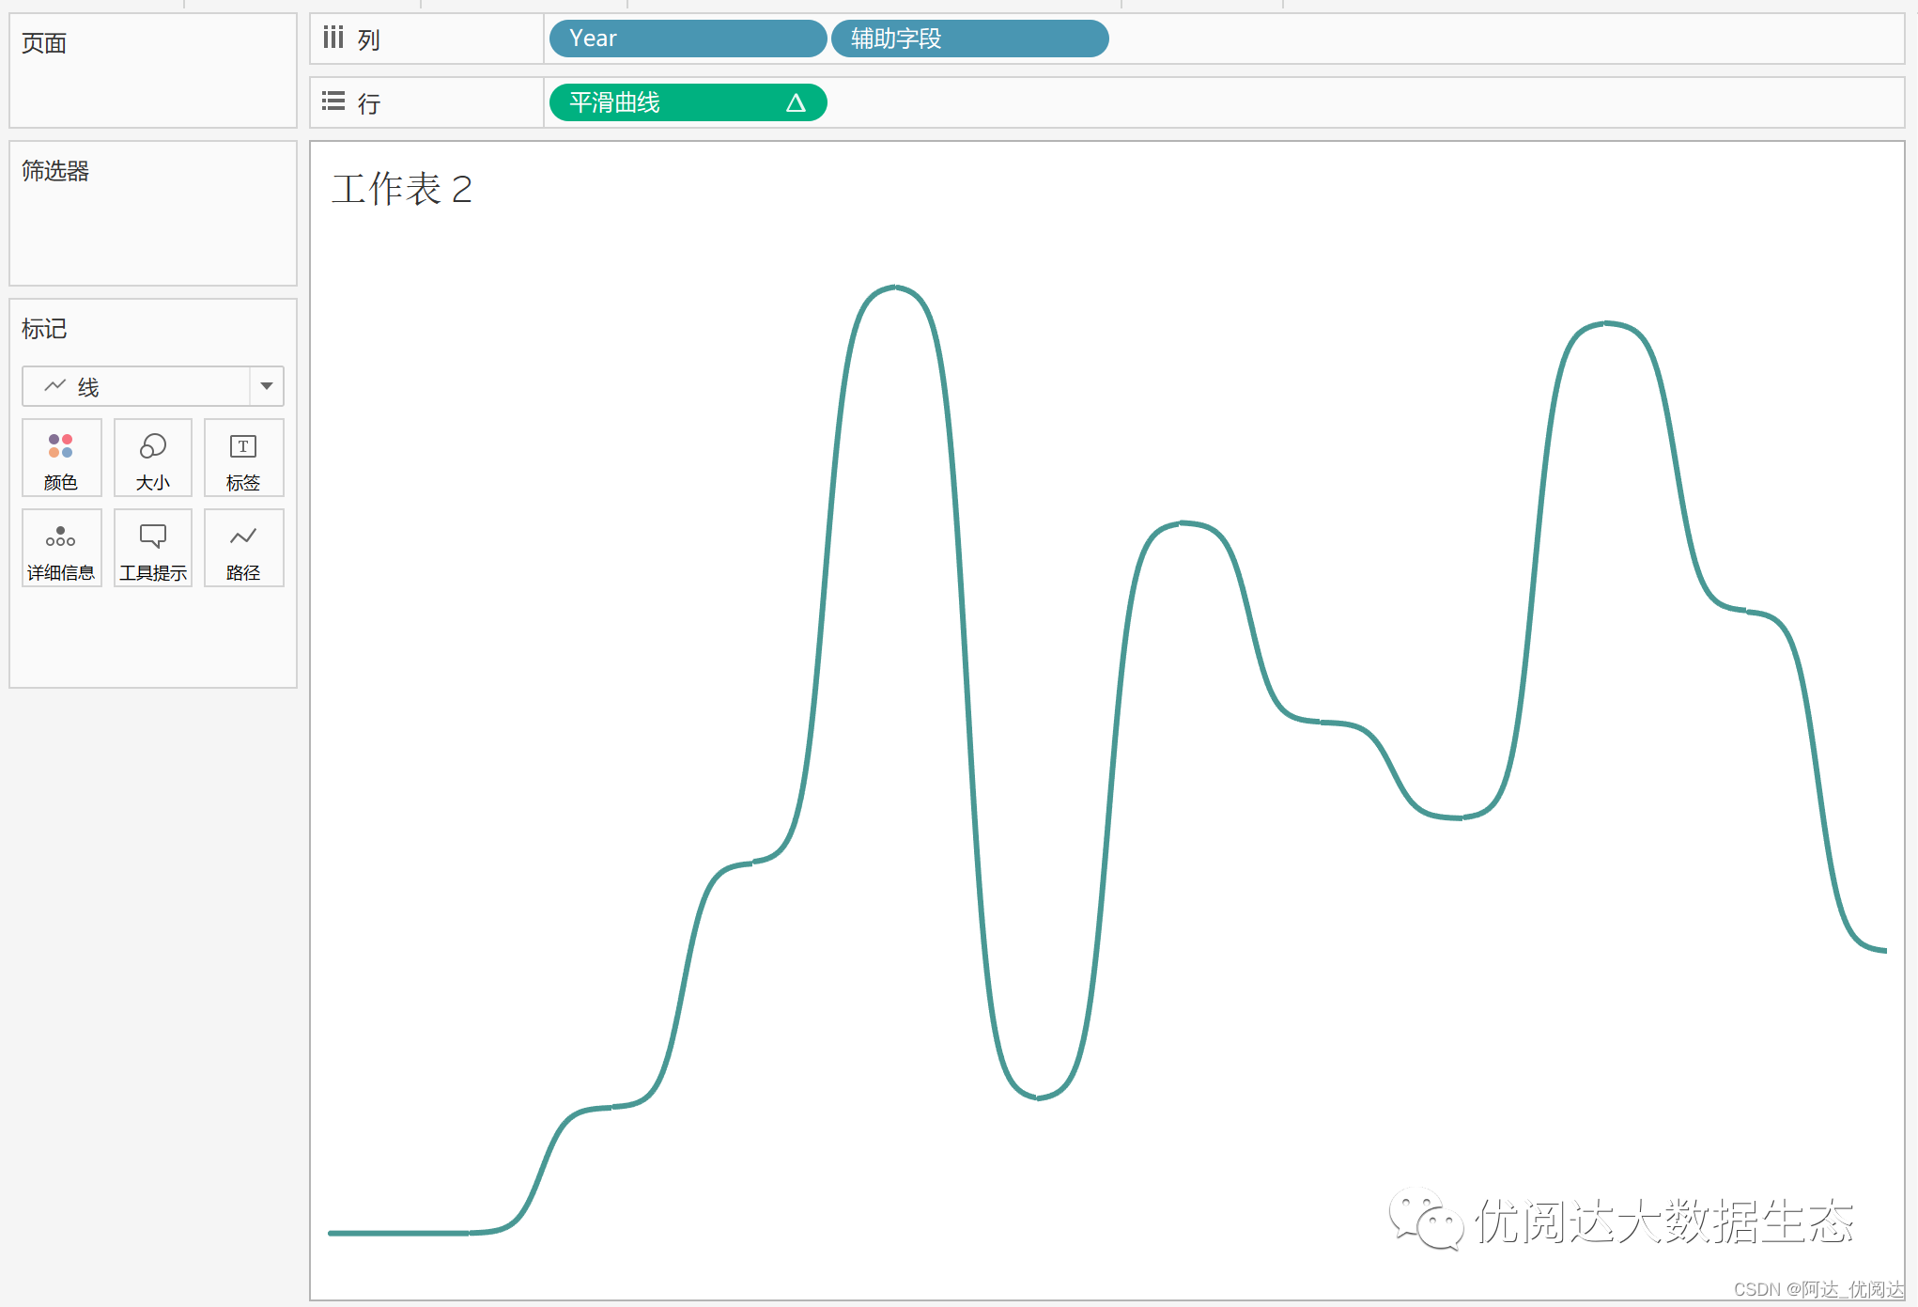Expand the mark type dropdown arrow
The height and width of the screenshot is (1307, 1918).
[x=267, y=386]
